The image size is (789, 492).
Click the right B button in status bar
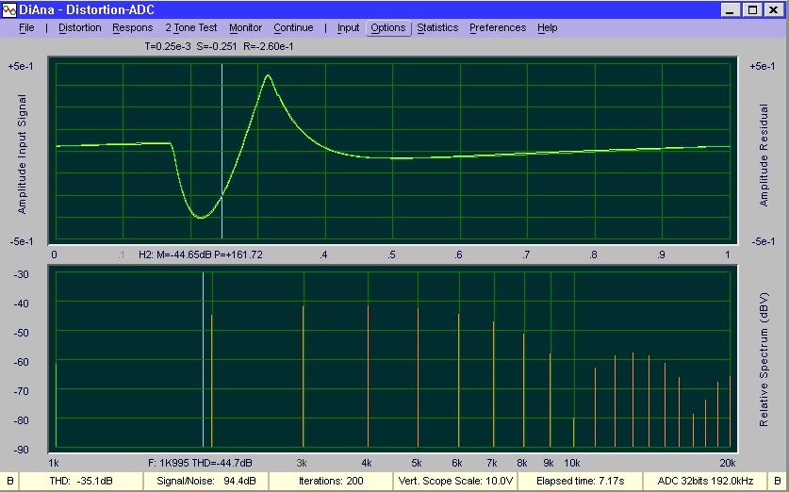(x=778, y=481)
